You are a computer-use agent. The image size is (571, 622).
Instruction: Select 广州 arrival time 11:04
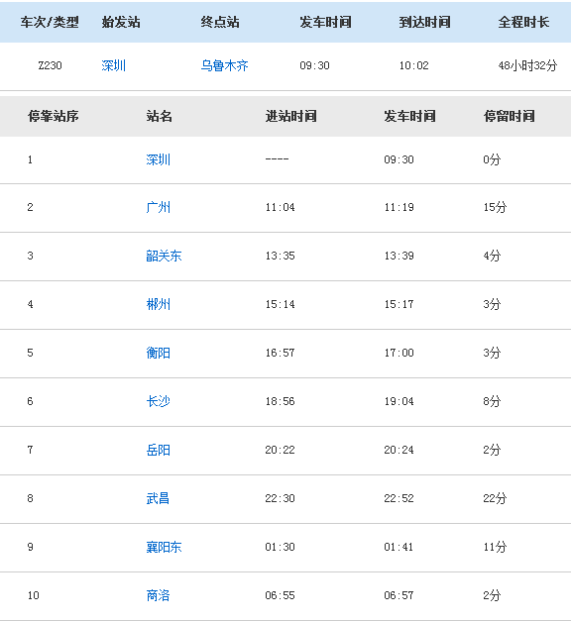280,207
